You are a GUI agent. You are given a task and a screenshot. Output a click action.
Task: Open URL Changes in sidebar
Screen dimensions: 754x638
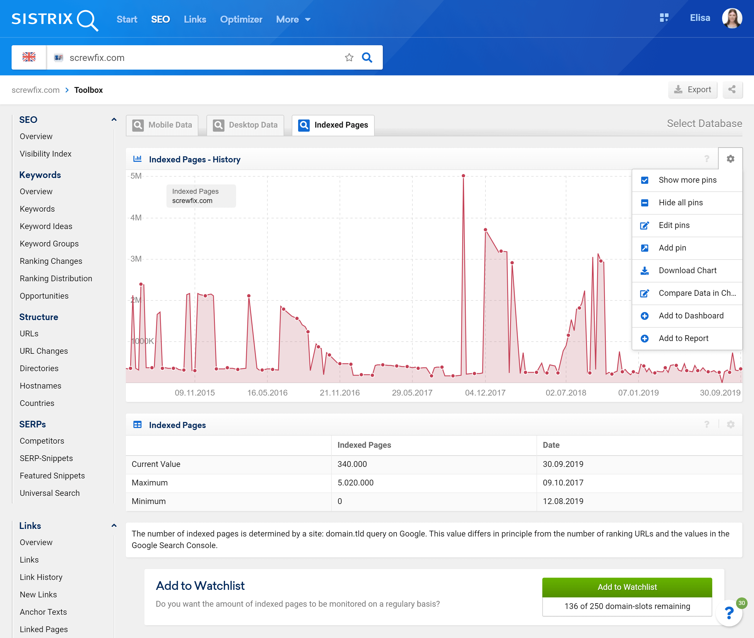tap(44, 351)
